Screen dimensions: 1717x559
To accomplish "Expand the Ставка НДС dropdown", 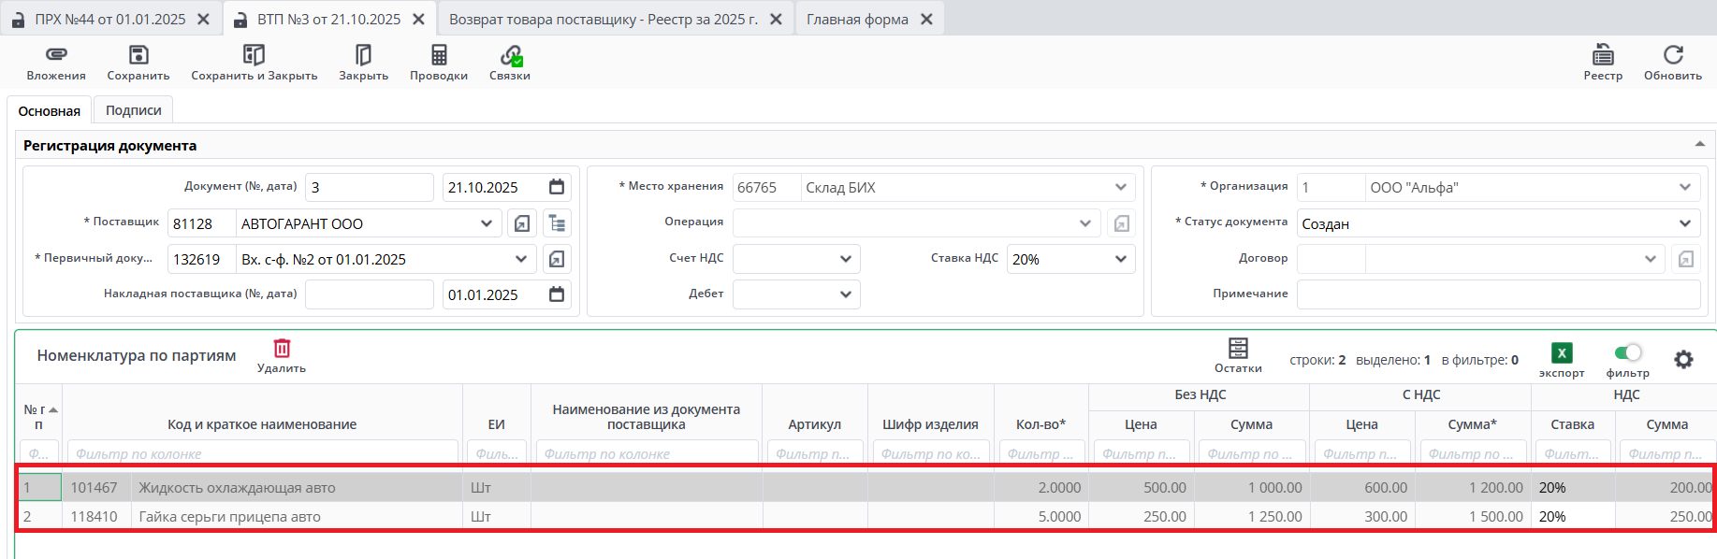I will [x=1120, y=259].
